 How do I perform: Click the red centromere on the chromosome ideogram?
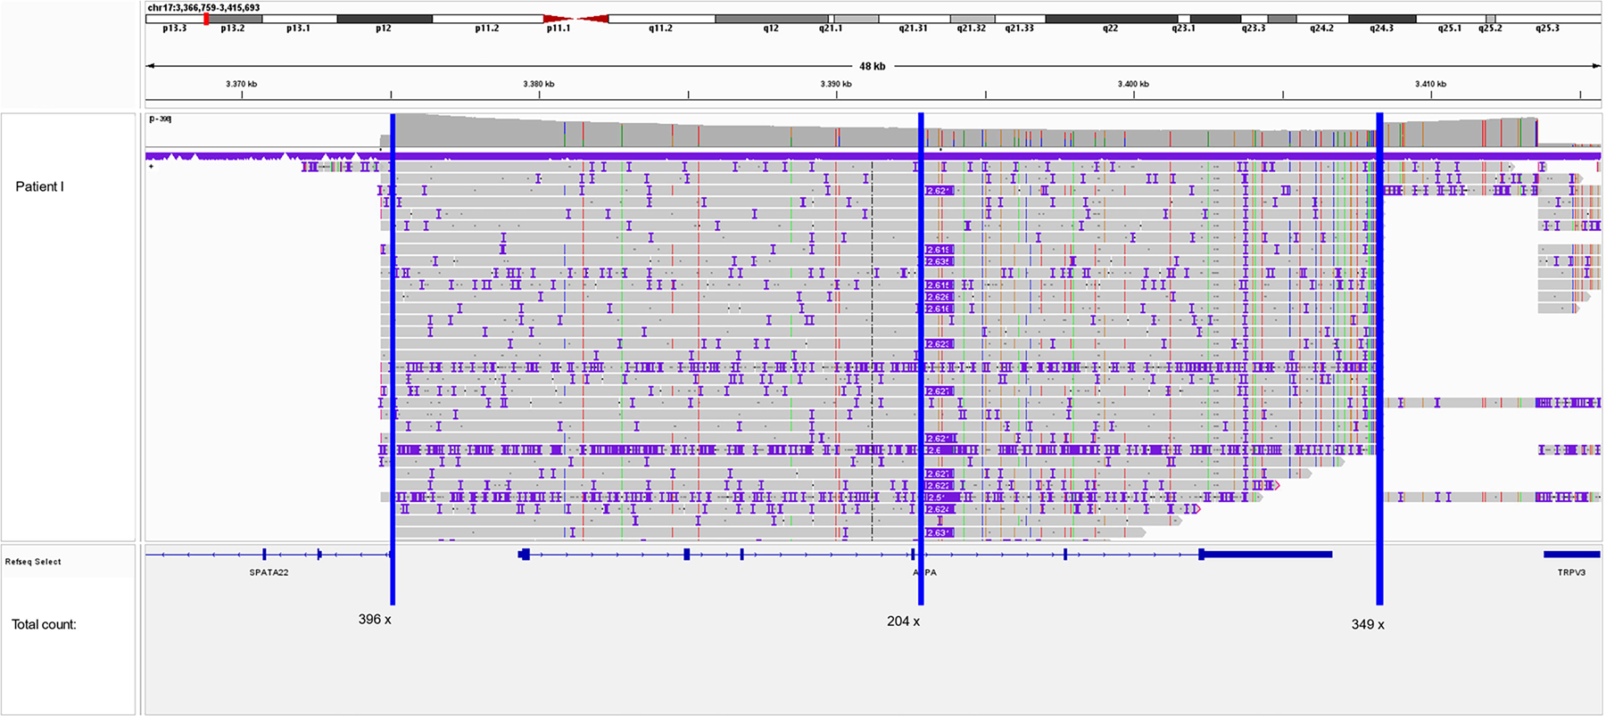pyautogui.click(x=576, y=19)
